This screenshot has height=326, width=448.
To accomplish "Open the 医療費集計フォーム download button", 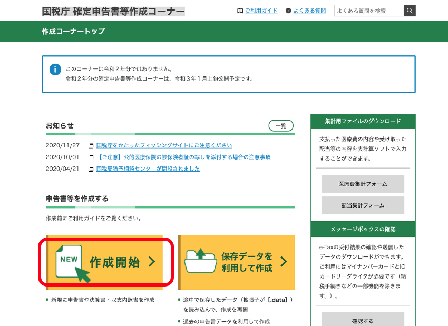I will 363,184.
